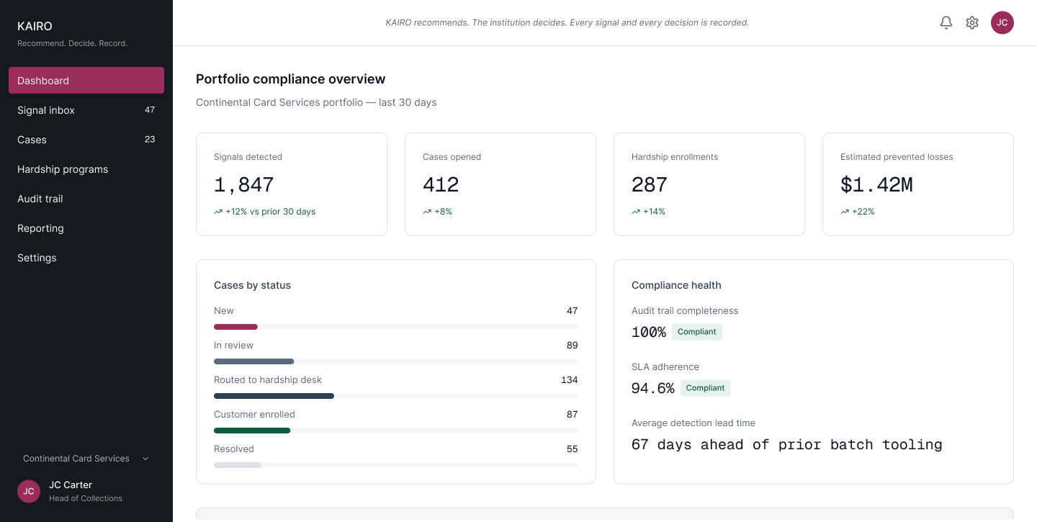Screen dimensions: 1037x522
Task: Click the '+22%' change text
Action: [x=863, y=212]
